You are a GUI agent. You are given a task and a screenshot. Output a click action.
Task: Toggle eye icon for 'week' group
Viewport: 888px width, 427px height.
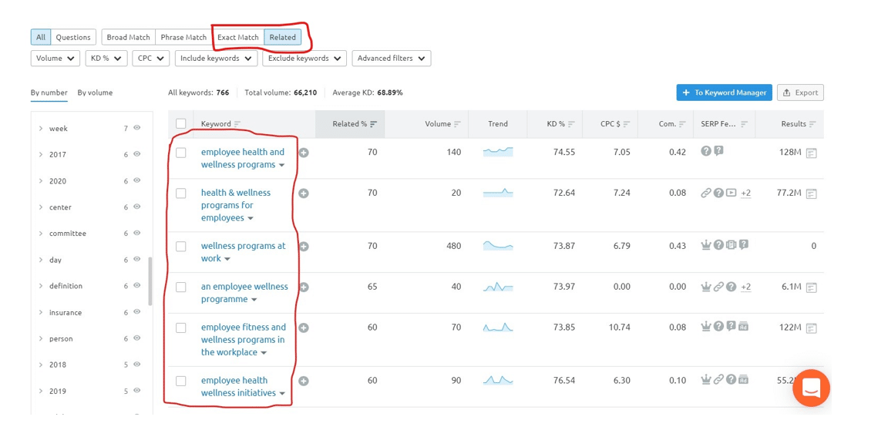click(x=136, y=128)
